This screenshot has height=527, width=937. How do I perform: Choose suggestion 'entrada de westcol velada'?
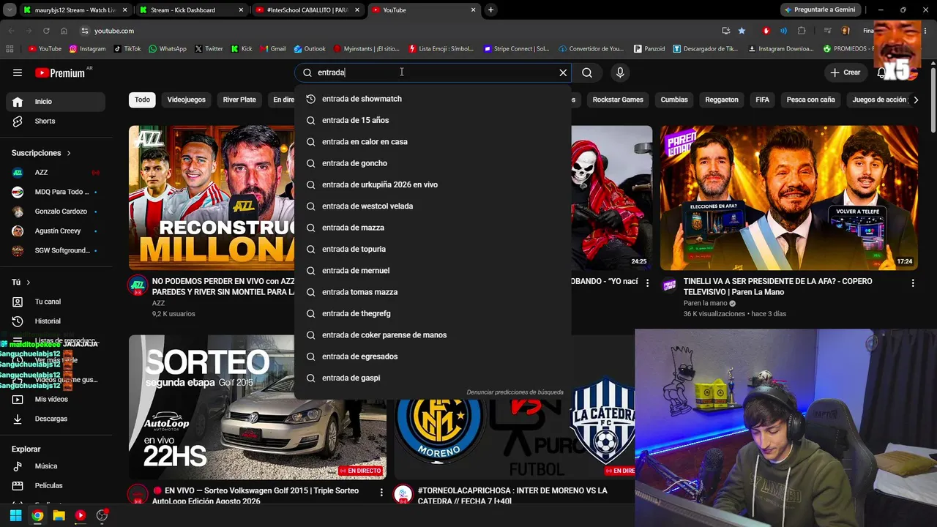pyautogui.click(x=433, y=206)
